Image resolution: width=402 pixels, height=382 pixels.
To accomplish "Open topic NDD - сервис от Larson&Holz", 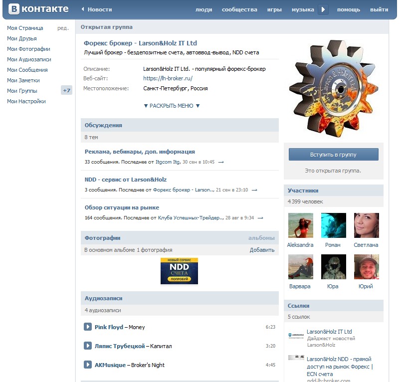I will pyautogui.click(x=126, y=180).
